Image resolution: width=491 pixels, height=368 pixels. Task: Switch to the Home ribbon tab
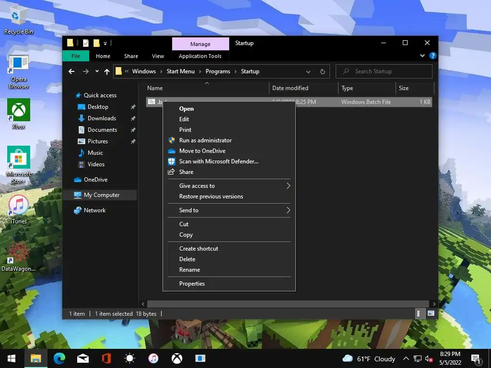coord(103,56)
